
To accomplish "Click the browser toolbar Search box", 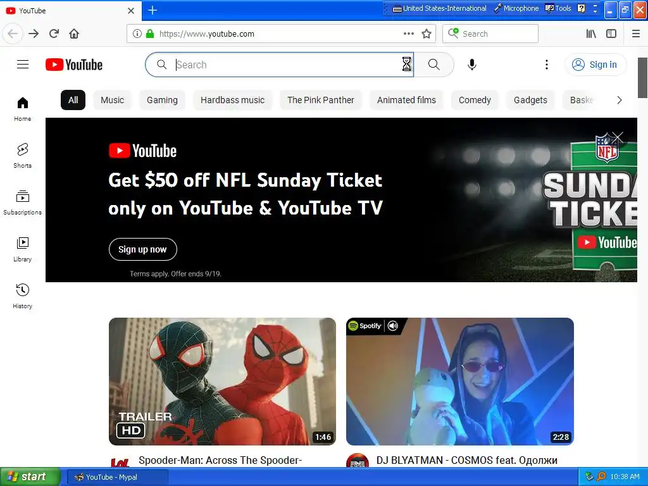I will click(490, 34).
